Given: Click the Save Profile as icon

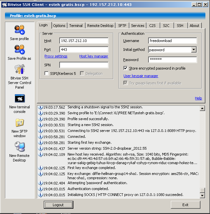Looking at the screenshot, I should (x=19, y=49).
